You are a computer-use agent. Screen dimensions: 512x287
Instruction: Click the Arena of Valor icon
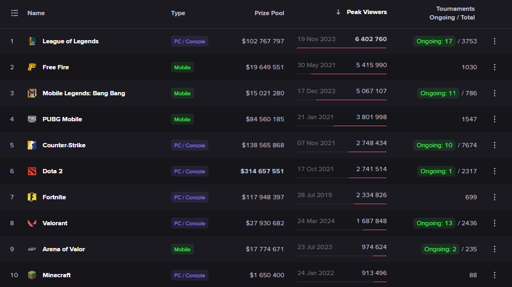pyautogui.click(x=31, y=249)
